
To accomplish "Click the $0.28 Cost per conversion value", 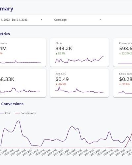I will [x=126, y=79].
